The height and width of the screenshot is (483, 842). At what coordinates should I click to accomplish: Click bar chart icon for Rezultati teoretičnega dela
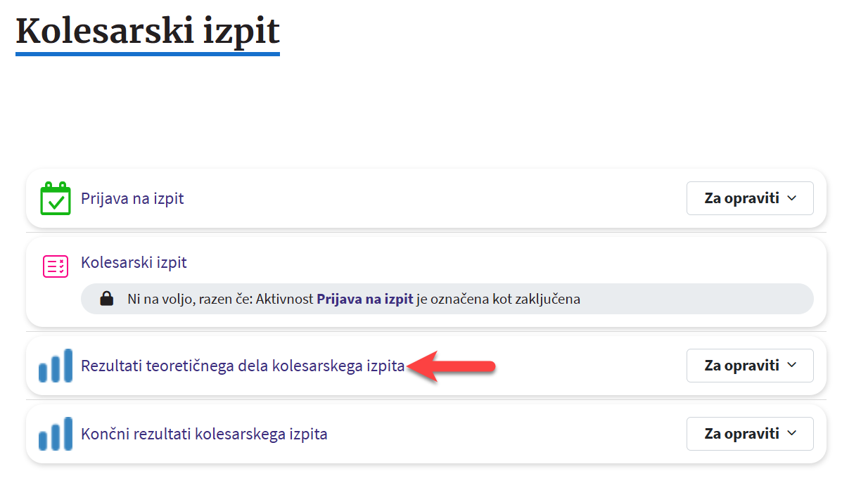56,366
